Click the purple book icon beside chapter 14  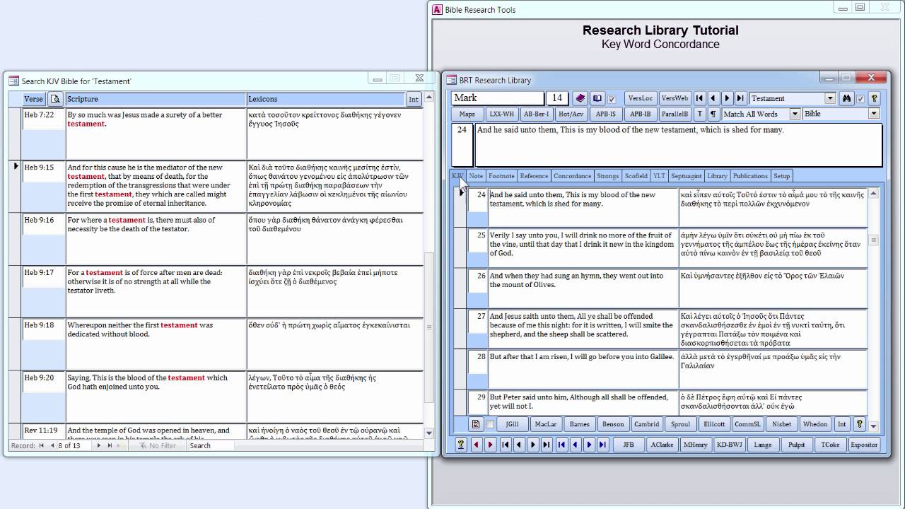coord(580,98)
